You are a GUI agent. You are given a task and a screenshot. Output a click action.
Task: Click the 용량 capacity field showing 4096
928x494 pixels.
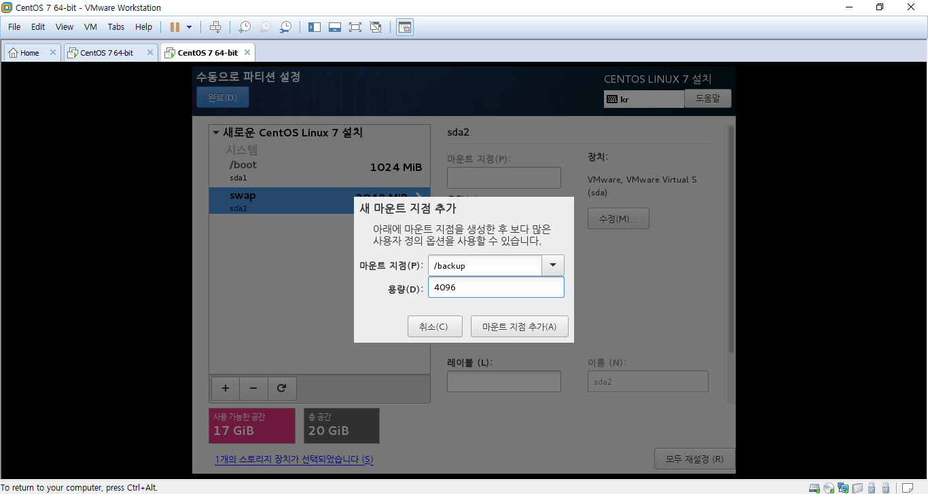pos(496,287)
